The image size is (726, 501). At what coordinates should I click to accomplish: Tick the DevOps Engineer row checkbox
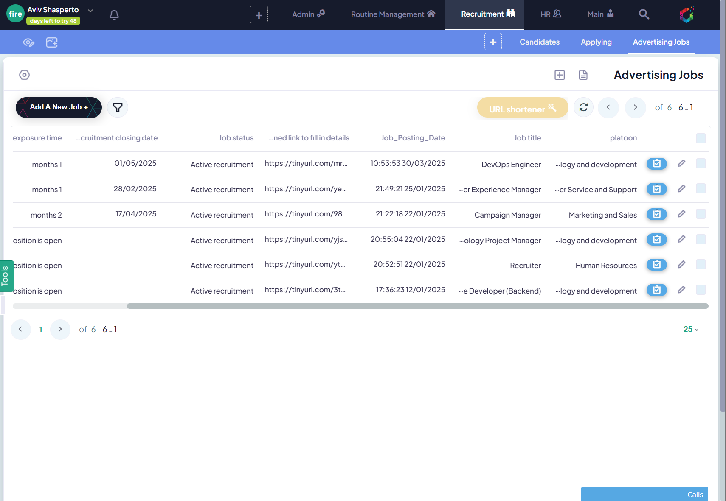click(701, 164)
